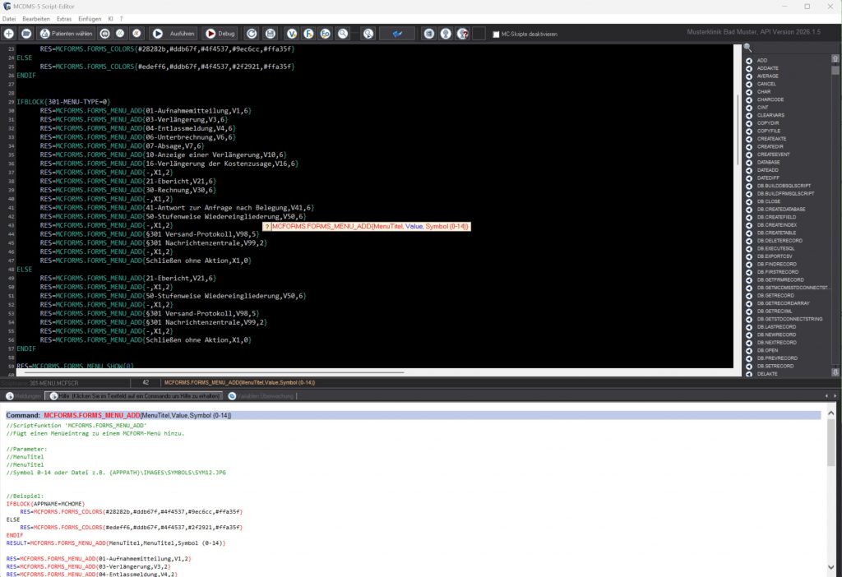
Task: Click the magnifier search icon in toolbar
Action: tap(343, 34)
